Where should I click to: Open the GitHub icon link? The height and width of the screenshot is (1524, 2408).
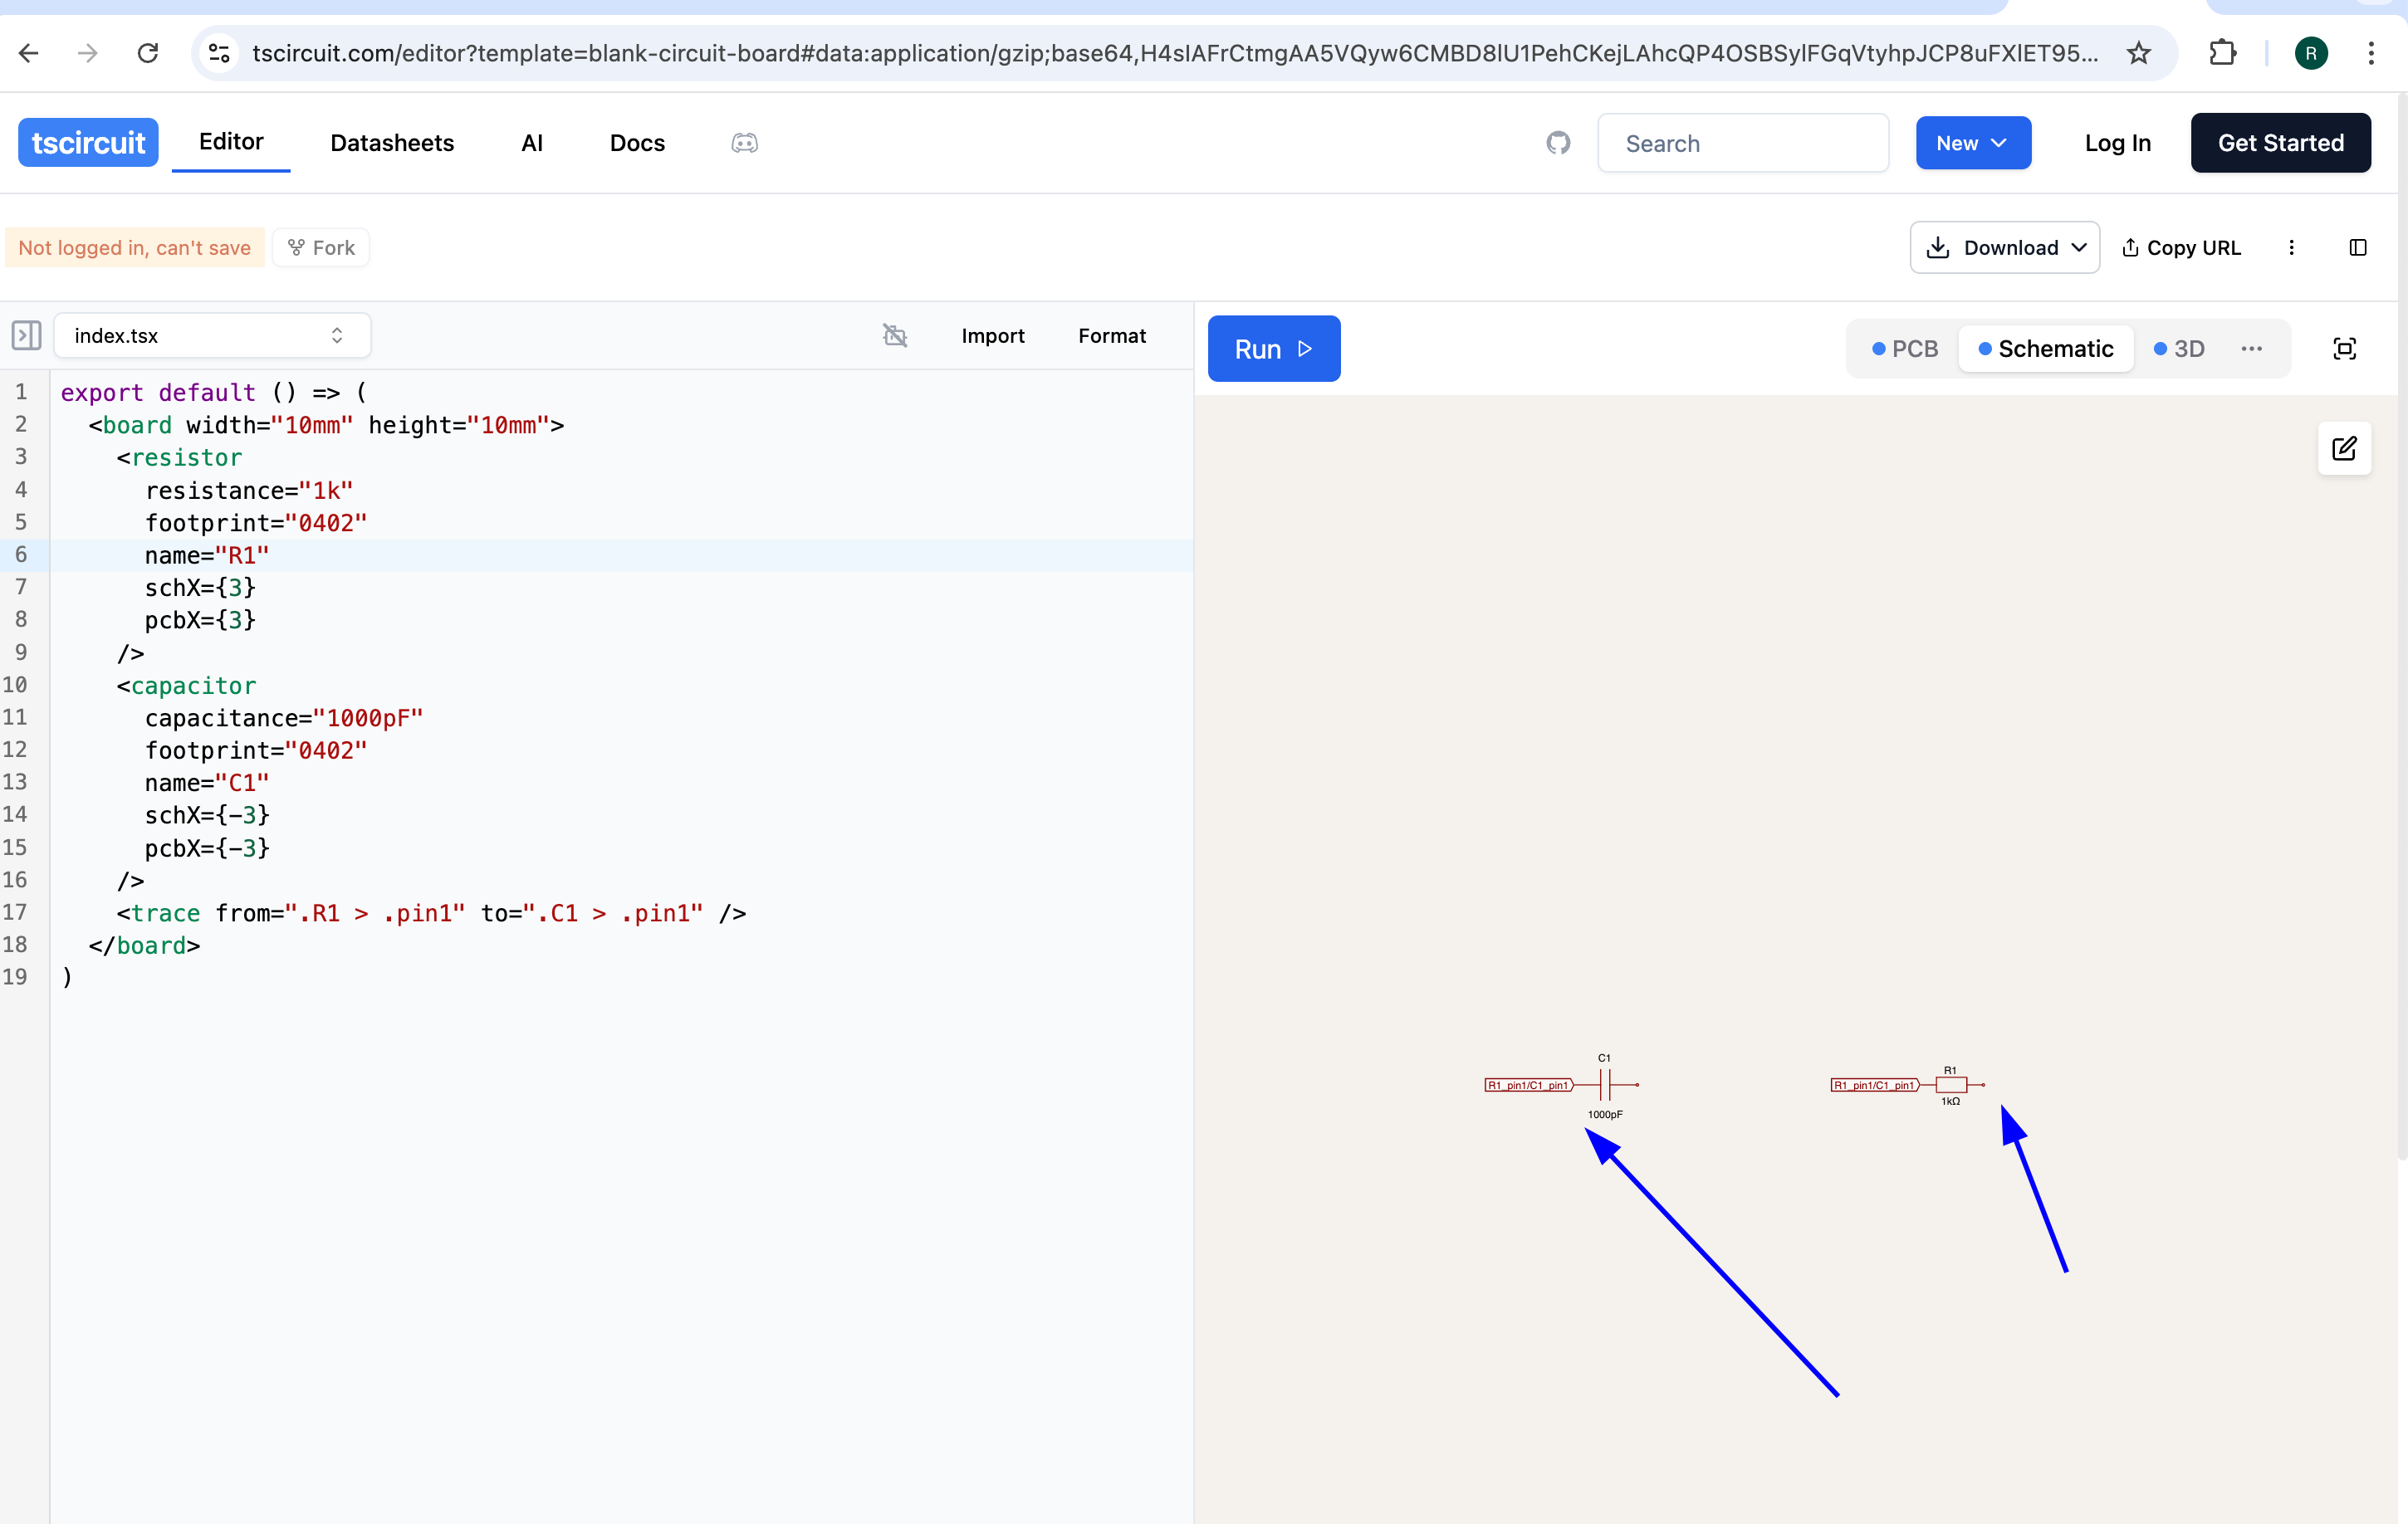point(1557,143)
